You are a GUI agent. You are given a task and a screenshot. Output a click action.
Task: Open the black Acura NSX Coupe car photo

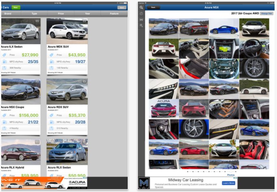[21, 92]
